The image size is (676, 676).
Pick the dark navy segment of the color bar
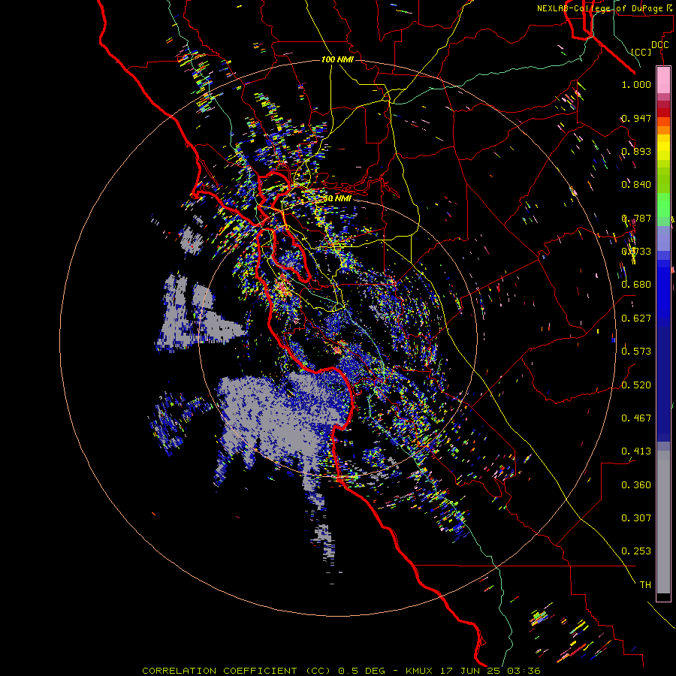point(663,379)
